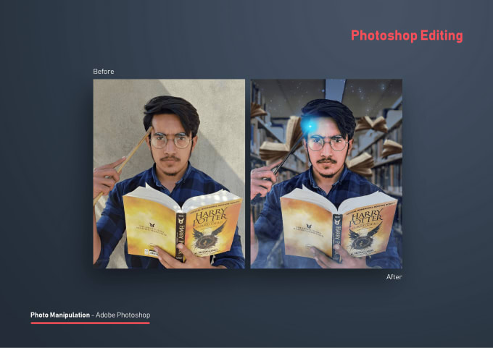Image resolution: width=493 pixels, height=348 pixels.
Task: Click the 'Adobe Photoshop' text
Action: coord(123,315)
